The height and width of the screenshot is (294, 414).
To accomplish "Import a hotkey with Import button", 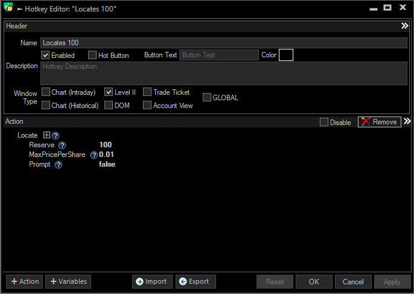I will tap(152, 281).
